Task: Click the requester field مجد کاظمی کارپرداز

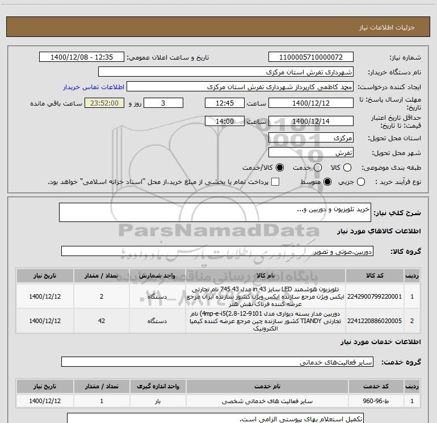Action: coord(240,86)
